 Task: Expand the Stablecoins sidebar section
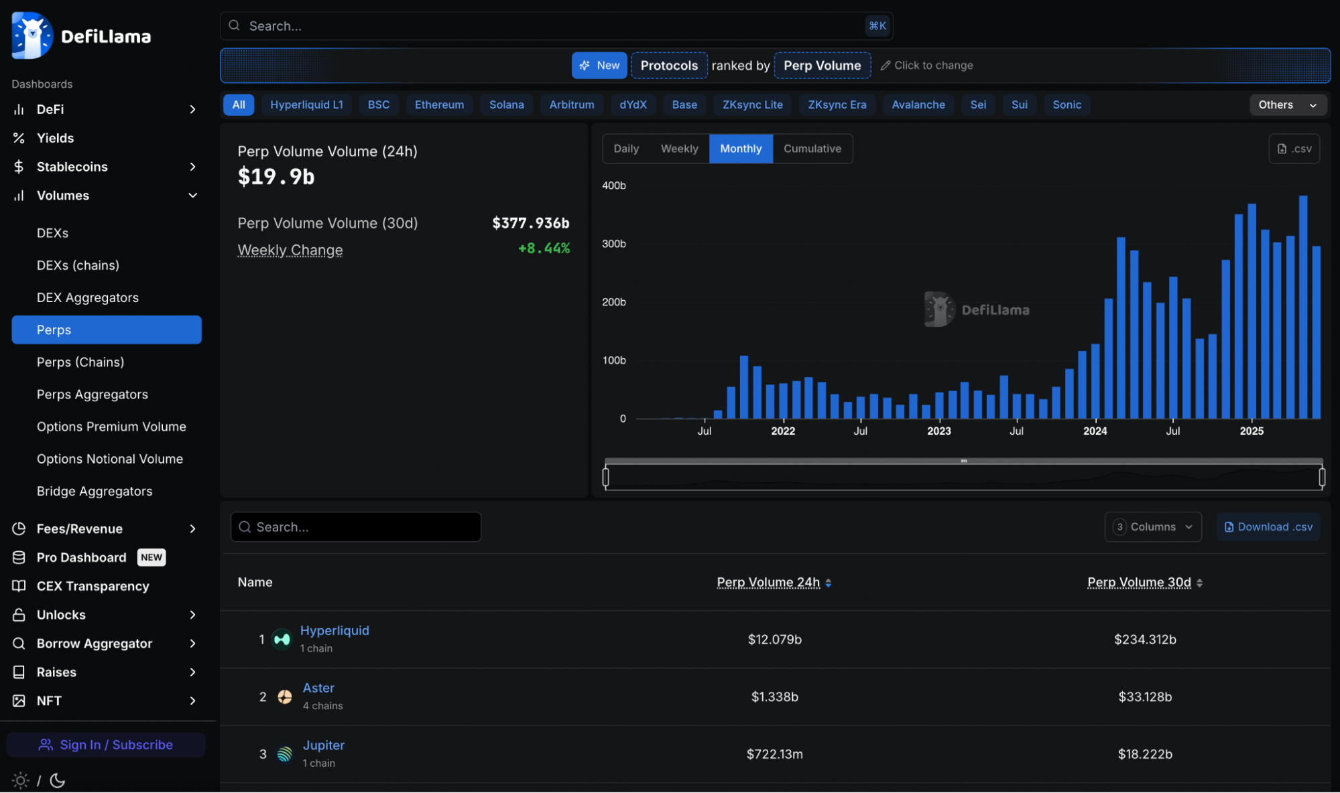(x=192, y=167)
